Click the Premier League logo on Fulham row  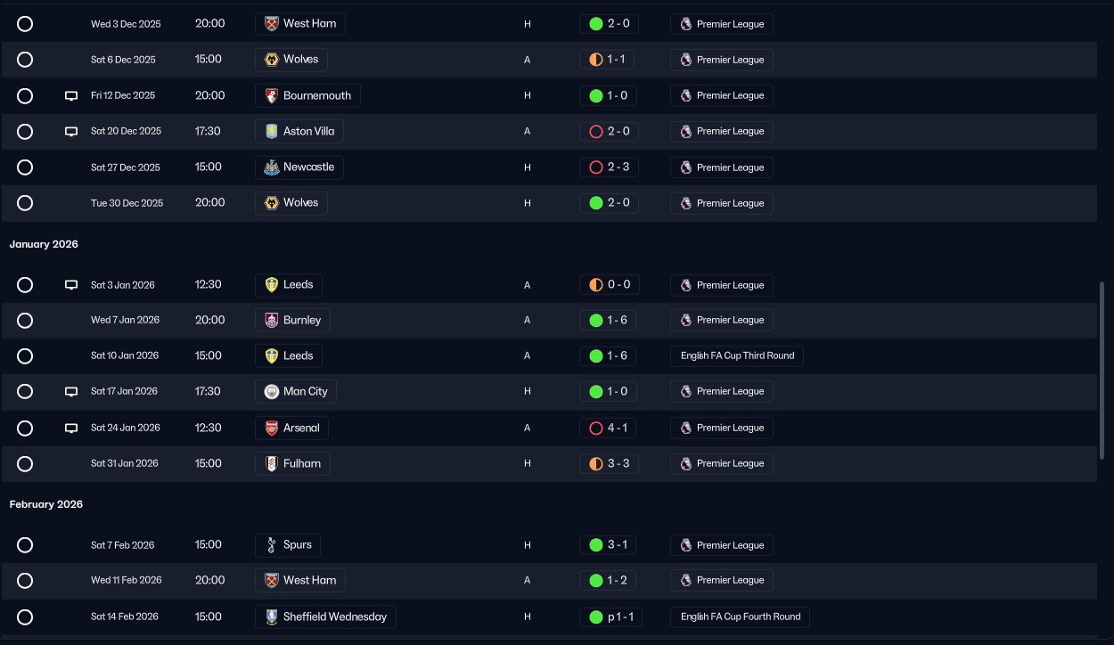pos(685,463)
